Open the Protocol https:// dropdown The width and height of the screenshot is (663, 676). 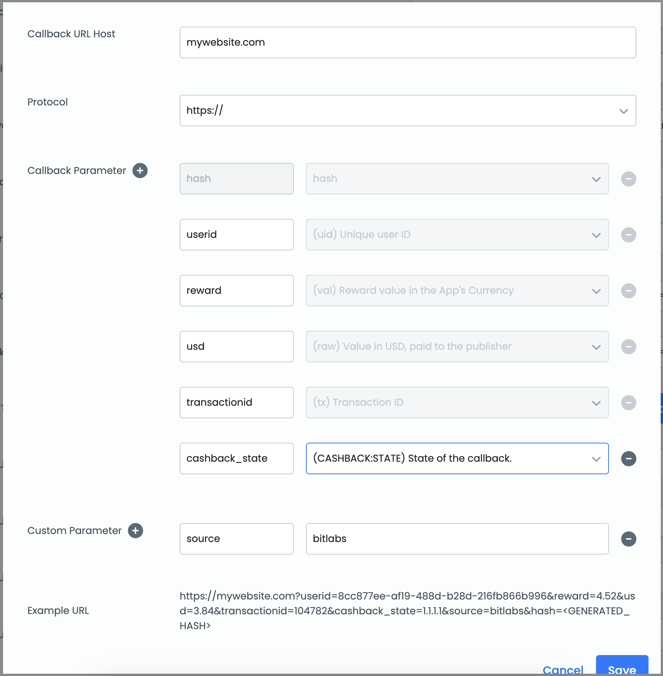click(408, 111)
